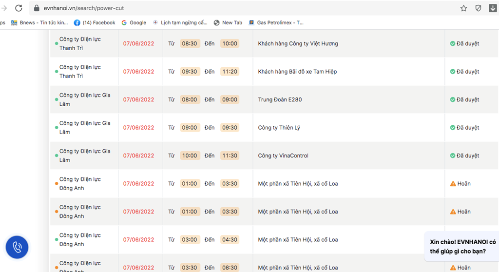Click 'Đã duyệt' status in Tam Hiệp row
The image size is (499, 272).
(x=468, y=72)
